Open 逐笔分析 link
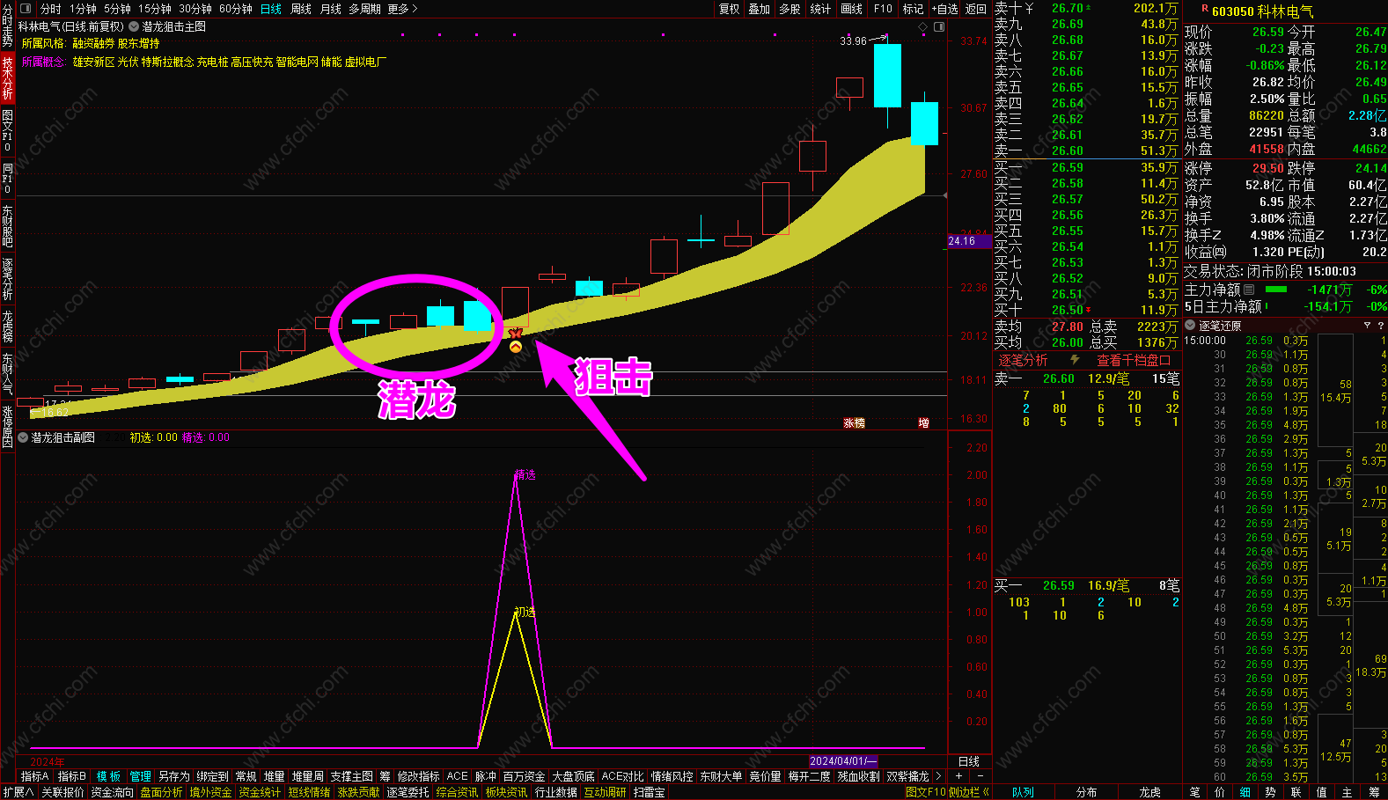 (1023, 360)
